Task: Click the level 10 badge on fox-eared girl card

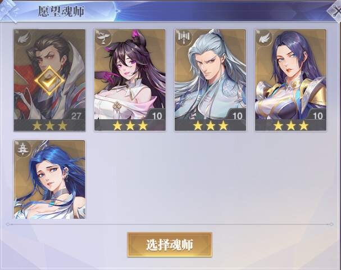Action: [157, 115]
